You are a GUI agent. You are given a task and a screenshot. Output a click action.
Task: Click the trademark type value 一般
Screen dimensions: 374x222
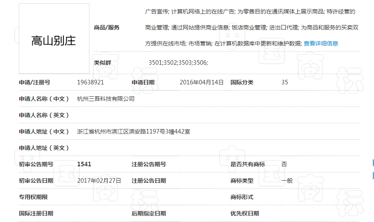pyautogui.click(x=287, y=181)
